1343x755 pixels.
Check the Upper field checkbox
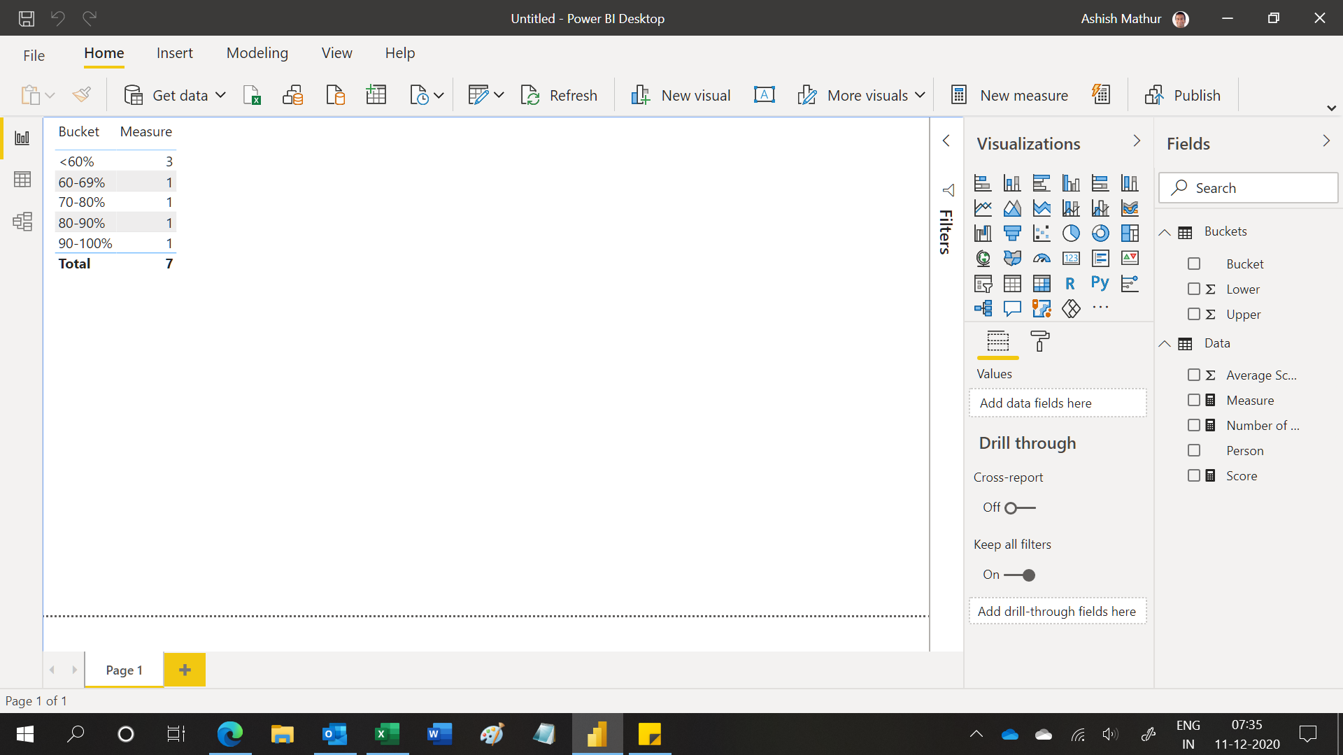pos(1194,314)
